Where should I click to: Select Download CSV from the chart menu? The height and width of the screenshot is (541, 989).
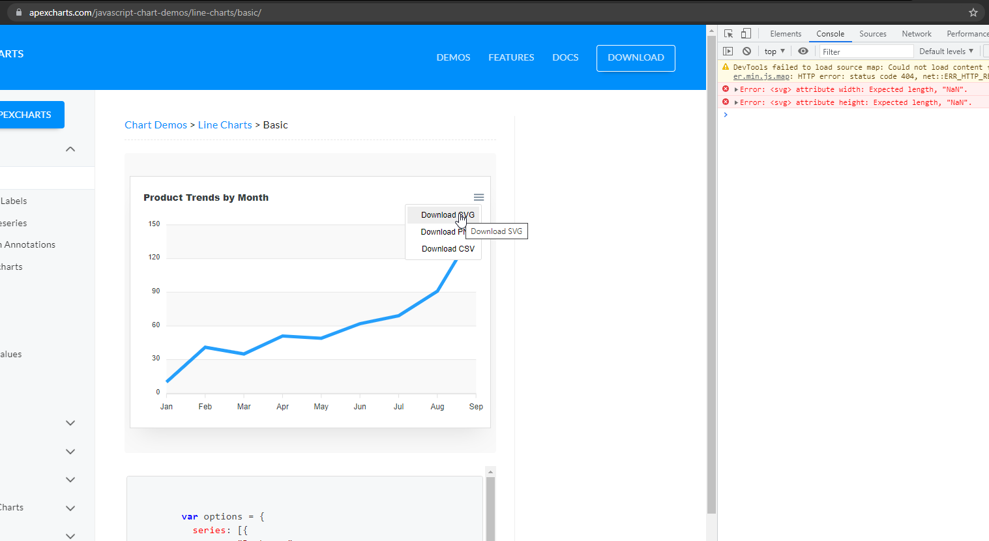pyautogui.click(x=448, y=248)
